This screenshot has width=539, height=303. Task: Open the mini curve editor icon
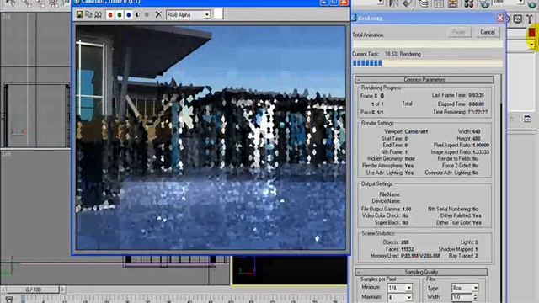click(9, 300)
